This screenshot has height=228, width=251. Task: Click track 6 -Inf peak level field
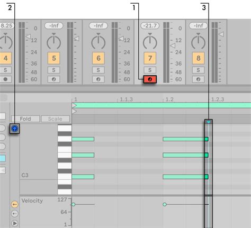click(98, 26)
